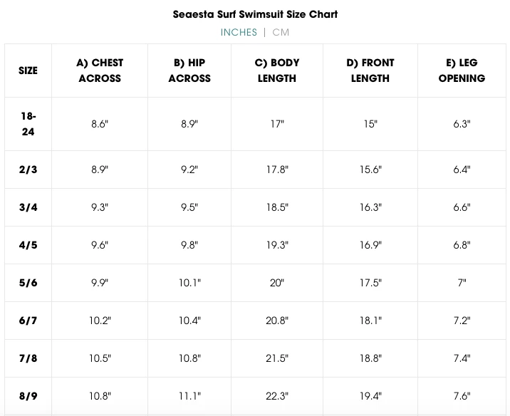510x416 pixels.
Task: Click the SIZE column header
Action: tap(28, 71)
